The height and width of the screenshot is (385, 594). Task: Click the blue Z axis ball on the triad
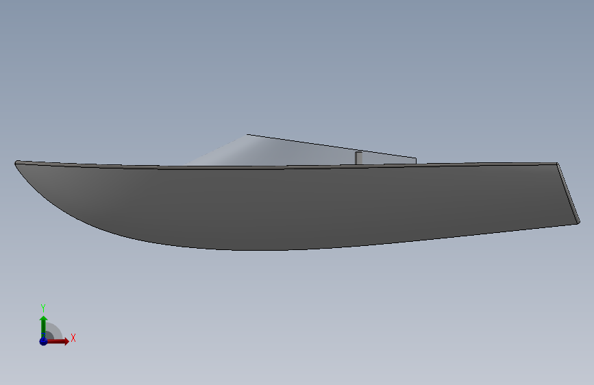[x=44, y=341]
